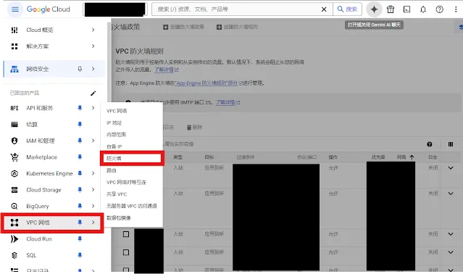The height and width of the screenshot is (274, 463).
Task: Click the Cloud Run icon
Action: (14, 239)
